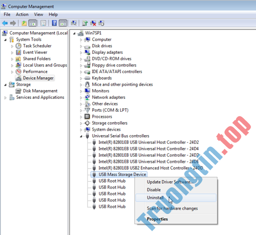The height and width of the screenshot is (235, 256).
Task: Choose Properties in the context menu
Action: 176,219
